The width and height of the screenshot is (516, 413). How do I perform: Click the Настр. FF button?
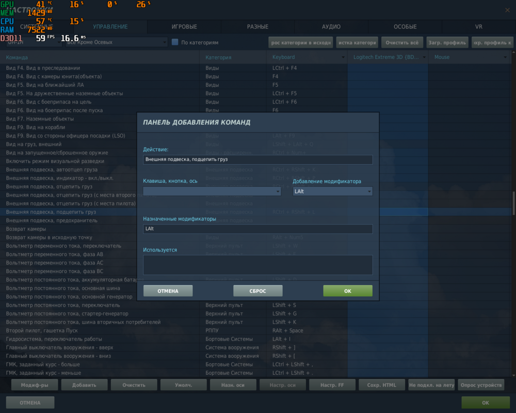tap(332, 385)
